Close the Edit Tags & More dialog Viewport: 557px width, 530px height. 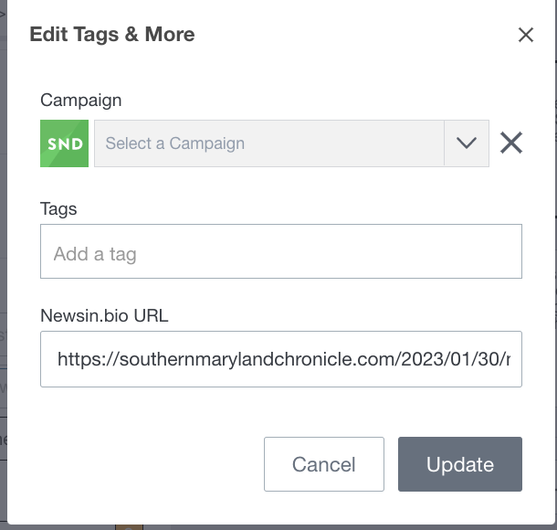tap(526, 35)
